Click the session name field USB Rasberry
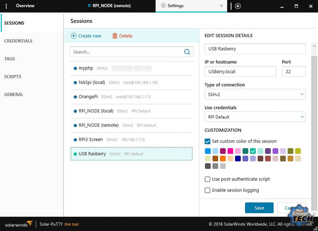Viewport: 318px width, 231px height. (x=255, y=49)
